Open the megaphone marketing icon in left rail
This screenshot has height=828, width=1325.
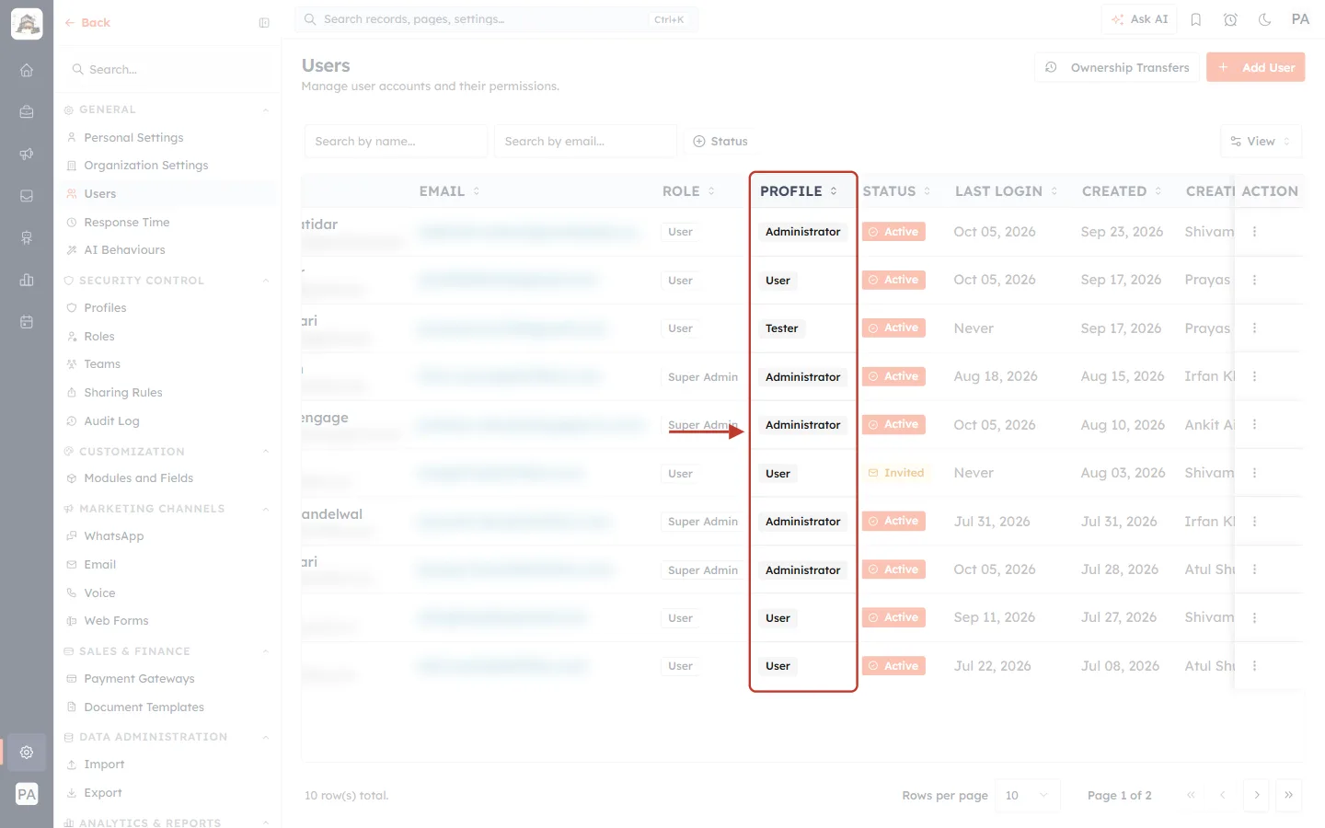(27, 154)
